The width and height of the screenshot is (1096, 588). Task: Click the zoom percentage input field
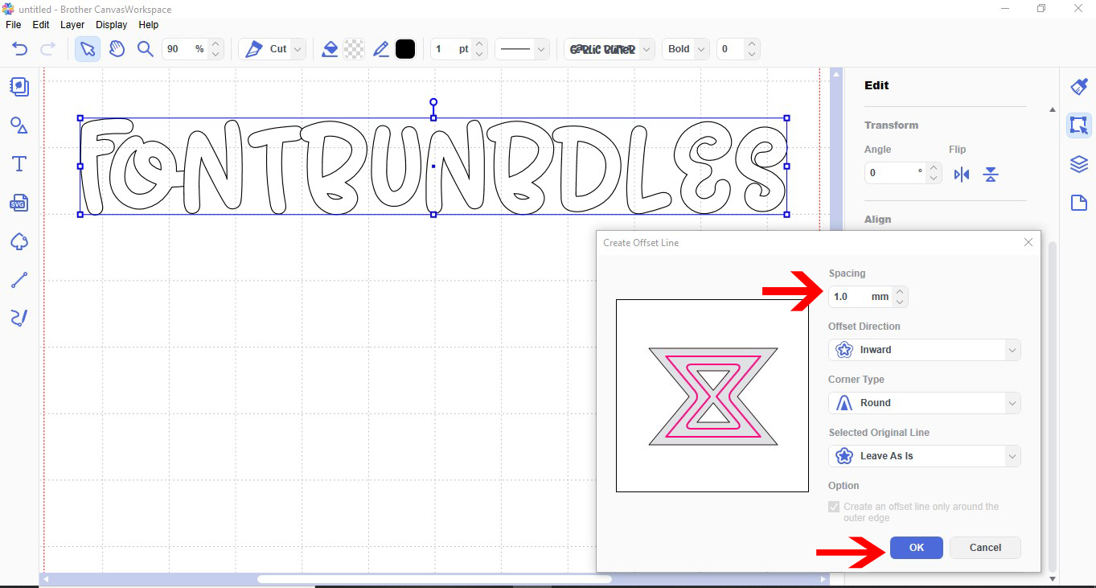point(185,49)
